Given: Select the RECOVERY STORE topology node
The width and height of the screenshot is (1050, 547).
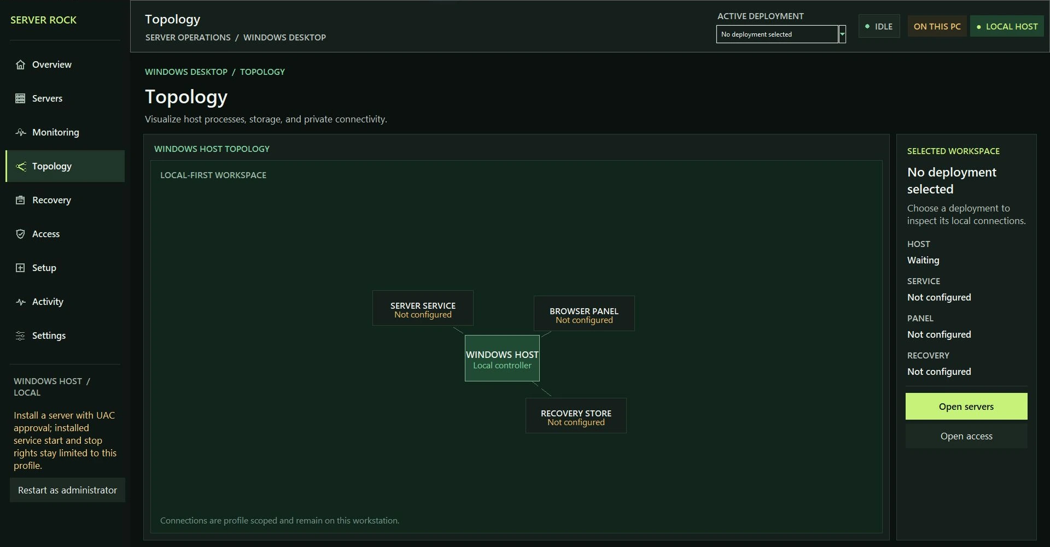Looking at the screenshot, I should (576, 416).
